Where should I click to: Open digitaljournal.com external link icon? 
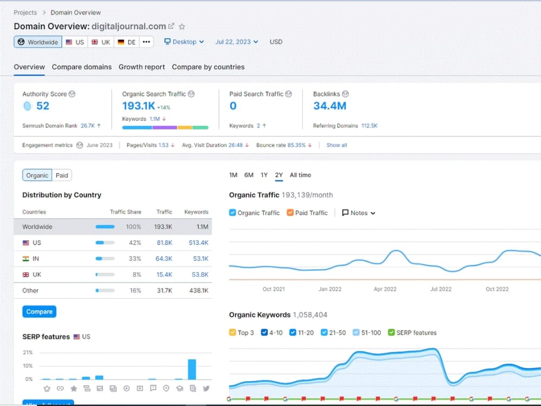coord(171,26)
